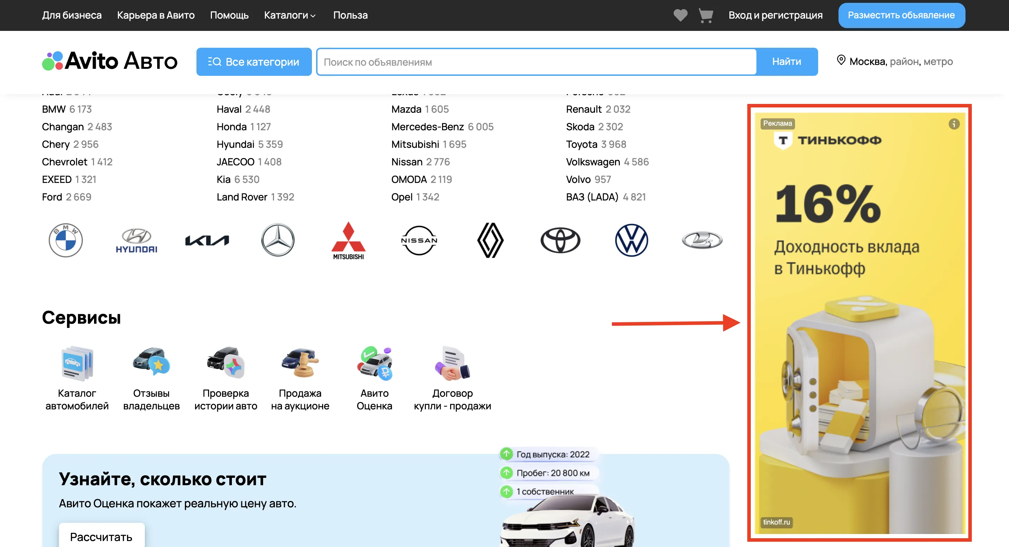Focus the Поиск по объявлениям field

(536, 62)
